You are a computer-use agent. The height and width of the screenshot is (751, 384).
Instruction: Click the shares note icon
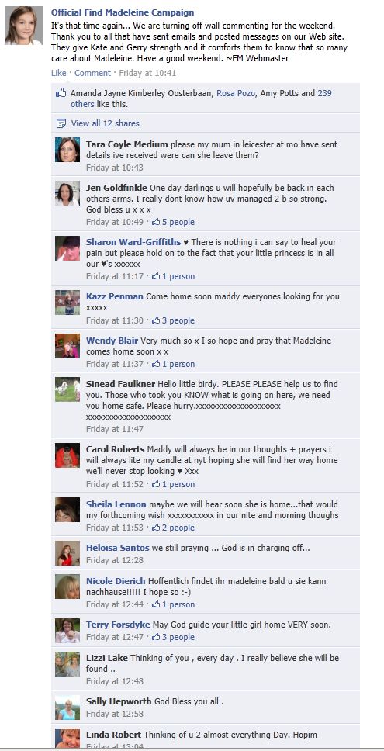[x=61, y=123]
